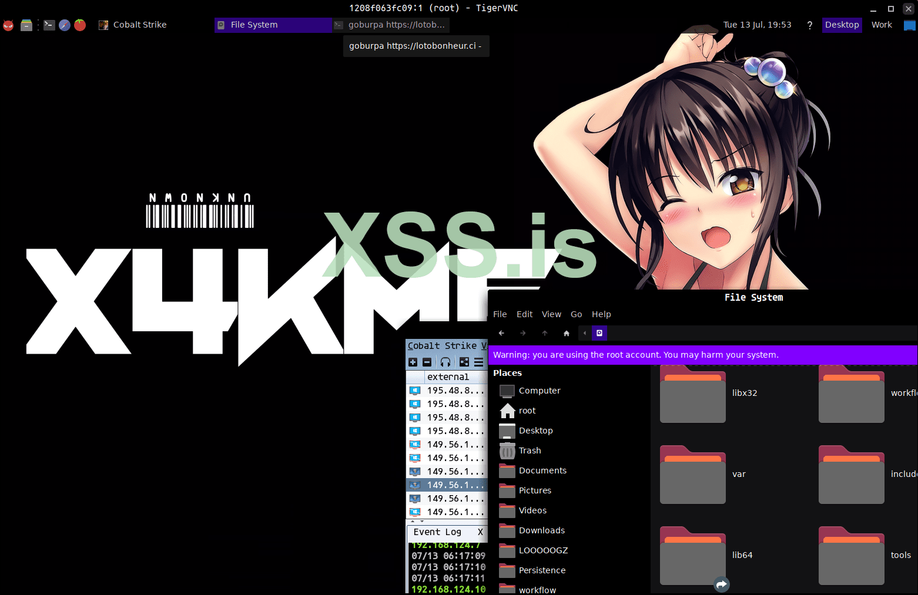
Task: Select the var folder
Action: point(693,475)
